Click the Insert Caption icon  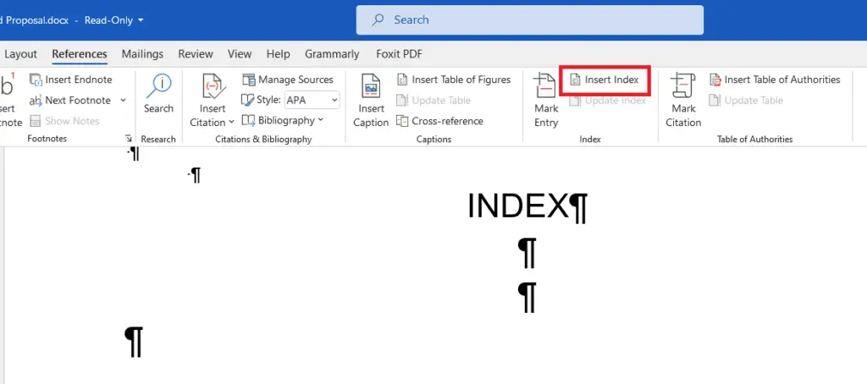coord(371,85)
